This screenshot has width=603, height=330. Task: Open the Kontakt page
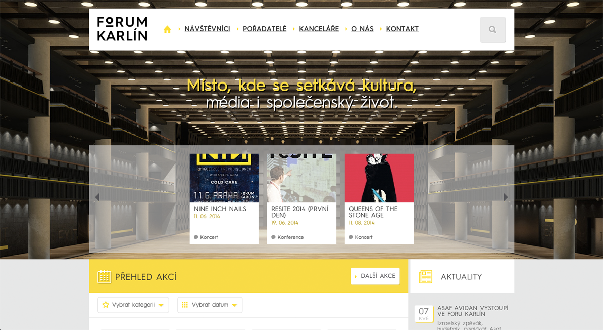(x=403, y=29)
